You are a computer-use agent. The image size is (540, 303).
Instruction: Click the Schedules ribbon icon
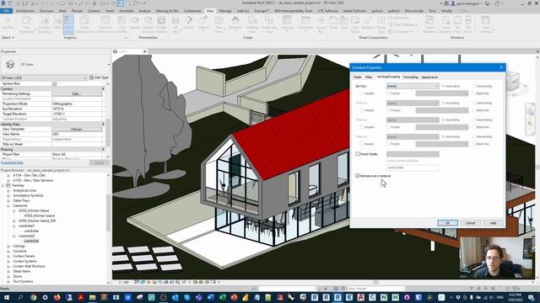305,24
